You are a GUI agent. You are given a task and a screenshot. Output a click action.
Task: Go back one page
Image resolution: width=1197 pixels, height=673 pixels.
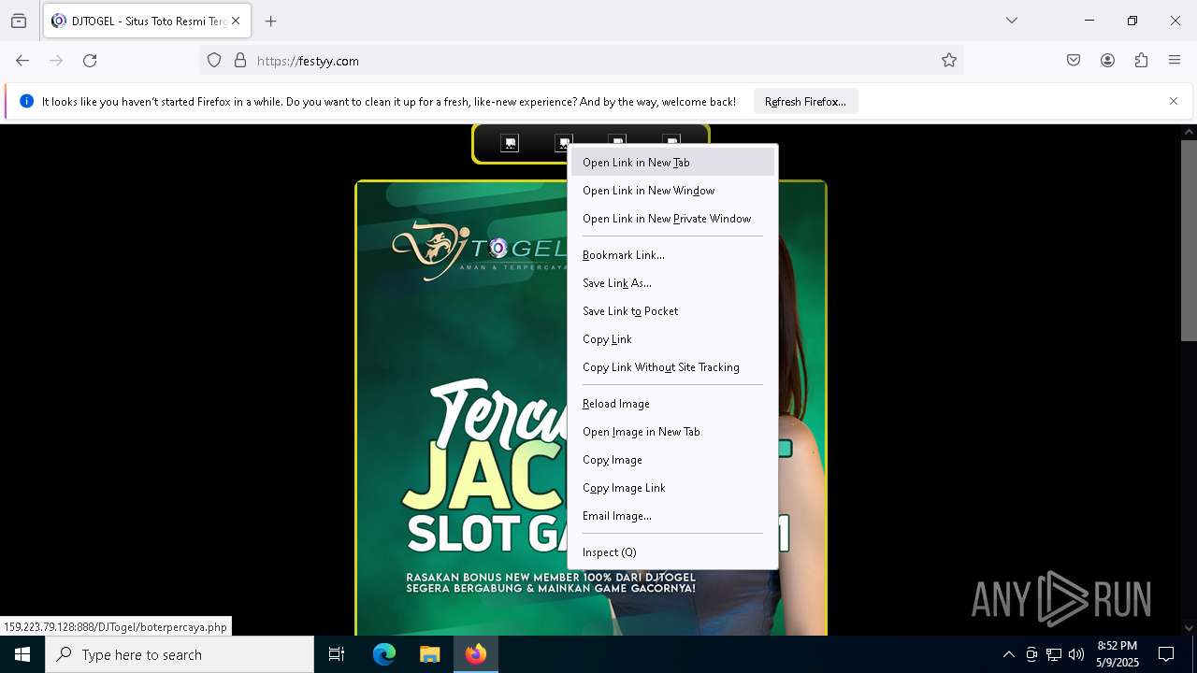pos(22,61)
